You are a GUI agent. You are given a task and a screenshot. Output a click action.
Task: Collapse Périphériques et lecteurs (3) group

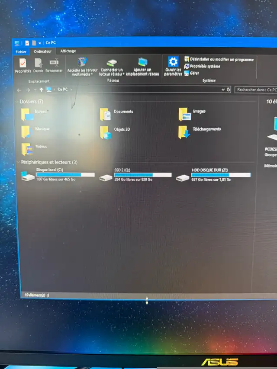click(x=18, y=162)
